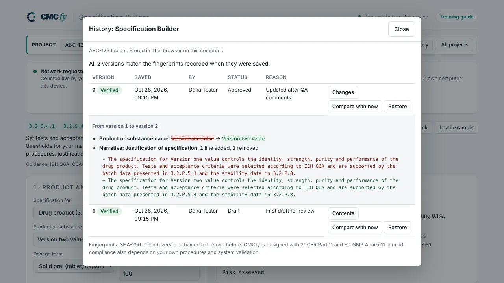Image resolution: width=504 pixels, height=283 pixels.
Task: Open All projects in the background page
Action: coord(455,44)
